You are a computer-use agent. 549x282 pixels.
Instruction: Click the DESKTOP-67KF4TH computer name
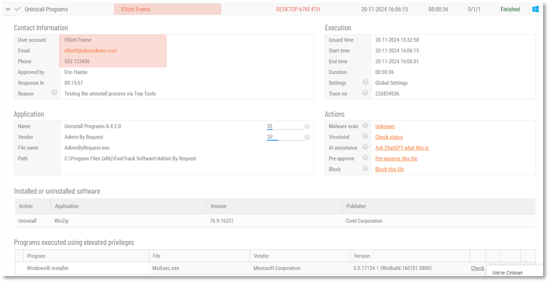coord(298,9)
